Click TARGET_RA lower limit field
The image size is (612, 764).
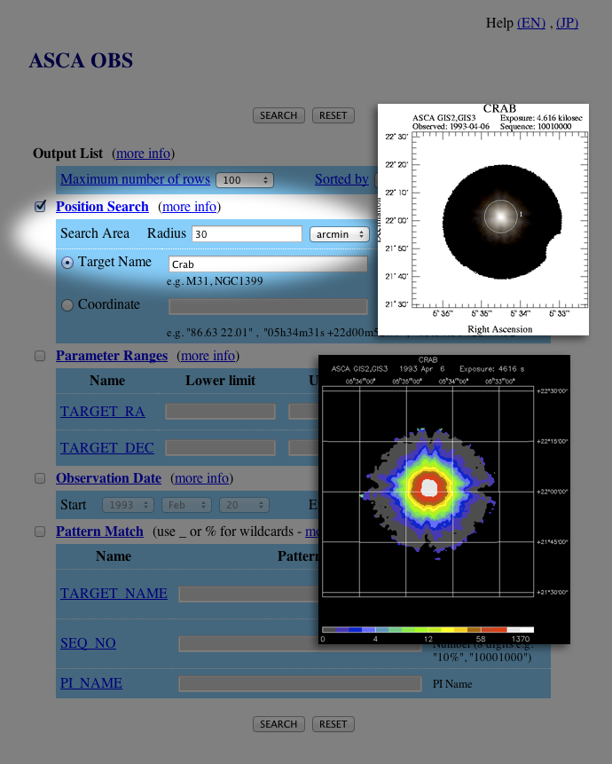220,411
